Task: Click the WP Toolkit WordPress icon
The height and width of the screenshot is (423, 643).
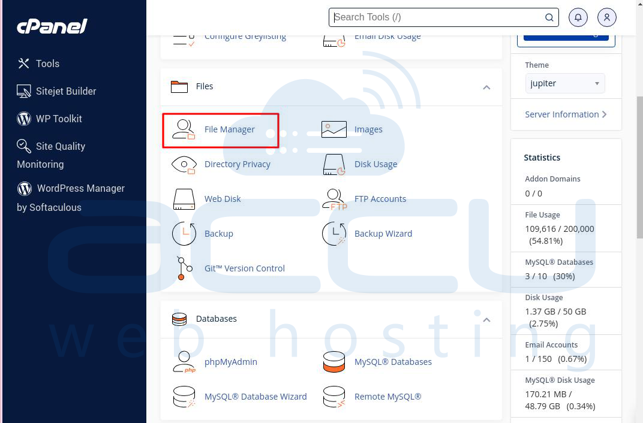Action: pyautogui.click(x=24, y=119)
